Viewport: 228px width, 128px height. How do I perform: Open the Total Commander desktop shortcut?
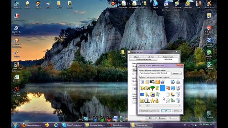(x=166, y=6)
